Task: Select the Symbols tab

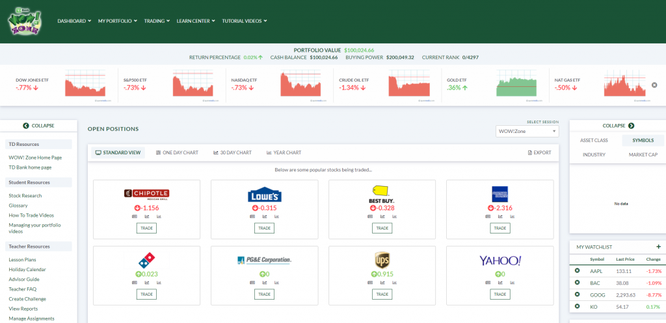Action: (643, 141)
